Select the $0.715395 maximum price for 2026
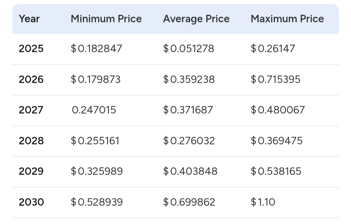 point(276,80)
